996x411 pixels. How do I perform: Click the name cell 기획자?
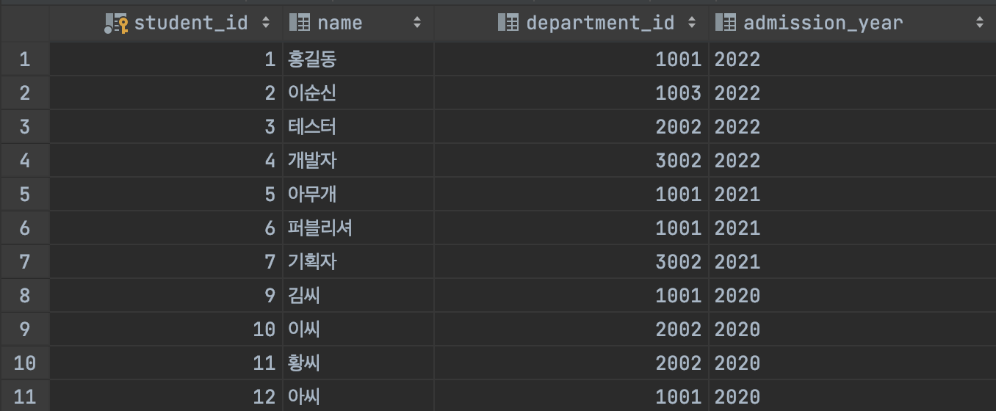pyautogui.click(x=358, y=262)
